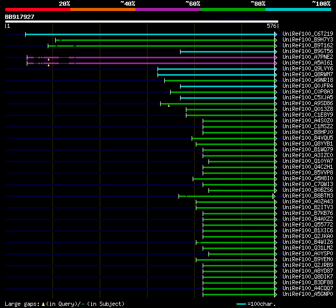Click the UniRef100_Q2JRB9 hit label
Image resolution: width=336 pixels, height=308 pixels.
(x=308, y=265)
